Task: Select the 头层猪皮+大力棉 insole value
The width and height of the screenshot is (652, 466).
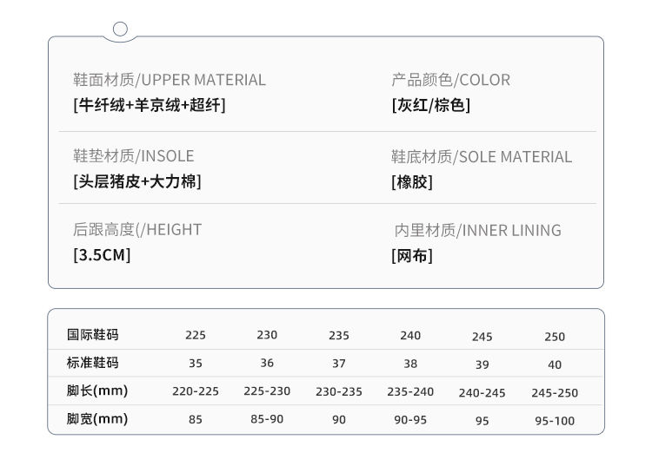Action: pos(137,182)
